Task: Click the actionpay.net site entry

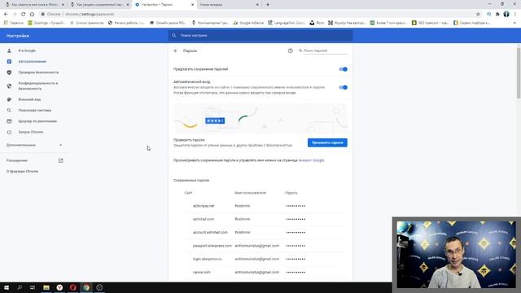Action: (x=204, y=206)
